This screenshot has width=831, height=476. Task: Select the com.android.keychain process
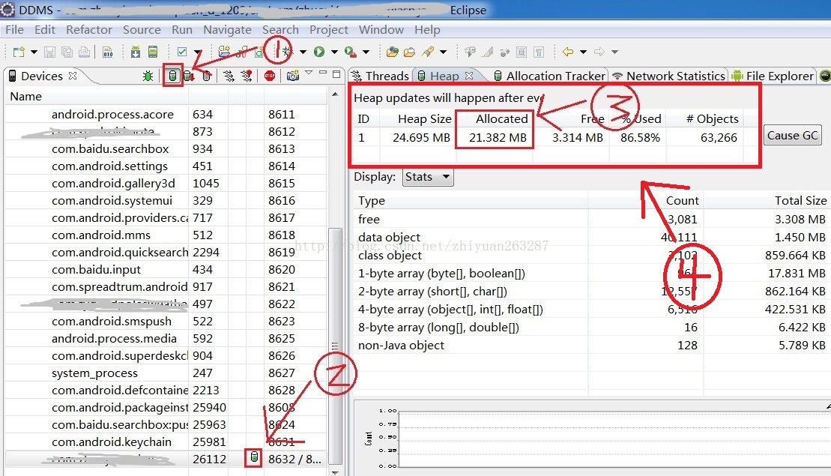tap(166, 442)
